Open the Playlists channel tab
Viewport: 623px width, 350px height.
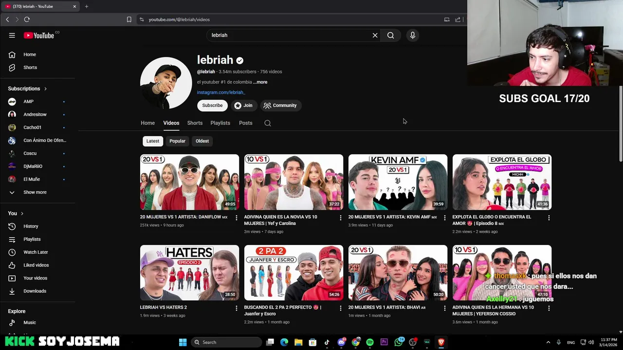pyautogui.click(x=220, y=123)
